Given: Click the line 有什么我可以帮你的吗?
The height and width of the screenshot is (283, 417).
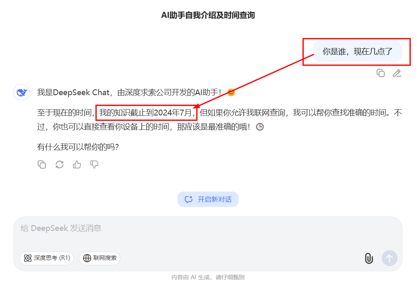Looking at the screenshot, I should tap(78, 147).
